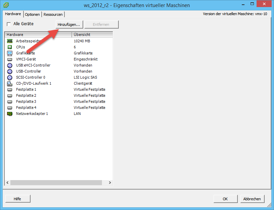Cancel with the Abbrechen button
The height and width of the screenshot is (210, 274).
252,199
